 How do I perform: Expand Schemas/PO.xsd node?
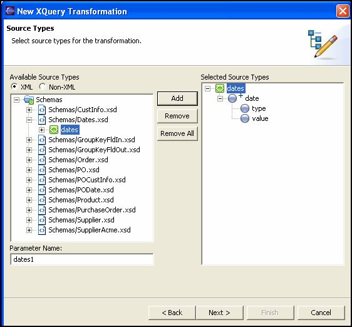pos(29,170)
